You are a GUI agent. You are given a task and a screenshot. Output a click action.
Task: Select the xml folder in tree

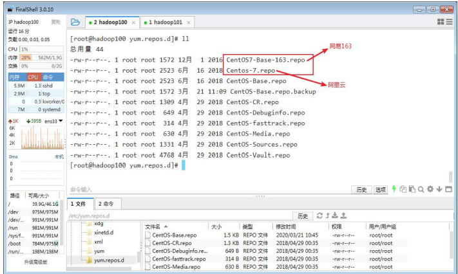(x=98, y=242)
